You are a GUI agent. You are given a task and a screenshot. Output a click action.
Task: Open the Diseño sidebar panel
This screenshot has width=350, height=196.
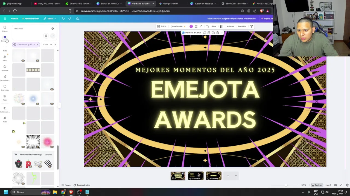click(x=5, y=29)
